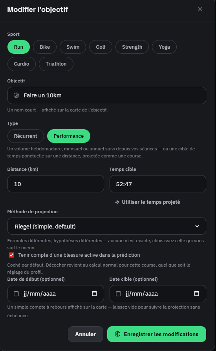
Task: Click calendar icon left of Date de début
Action: tap(16, 293)
